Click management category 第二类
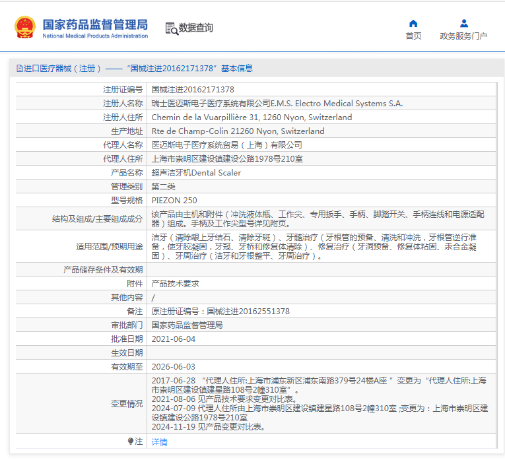 click(x=163, y=186)
